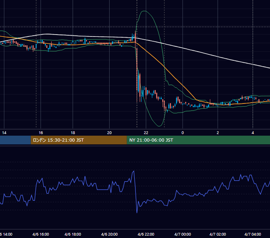Image resolution: width=270 pixels, height=238 pixels.
Task: Click the 4/7 00:00 date label
Action: point(183,234)
